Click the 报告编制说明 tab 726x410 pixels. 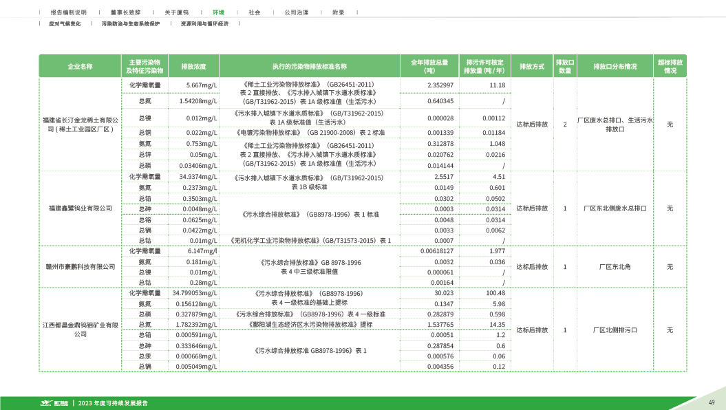(x=69, y=12)
